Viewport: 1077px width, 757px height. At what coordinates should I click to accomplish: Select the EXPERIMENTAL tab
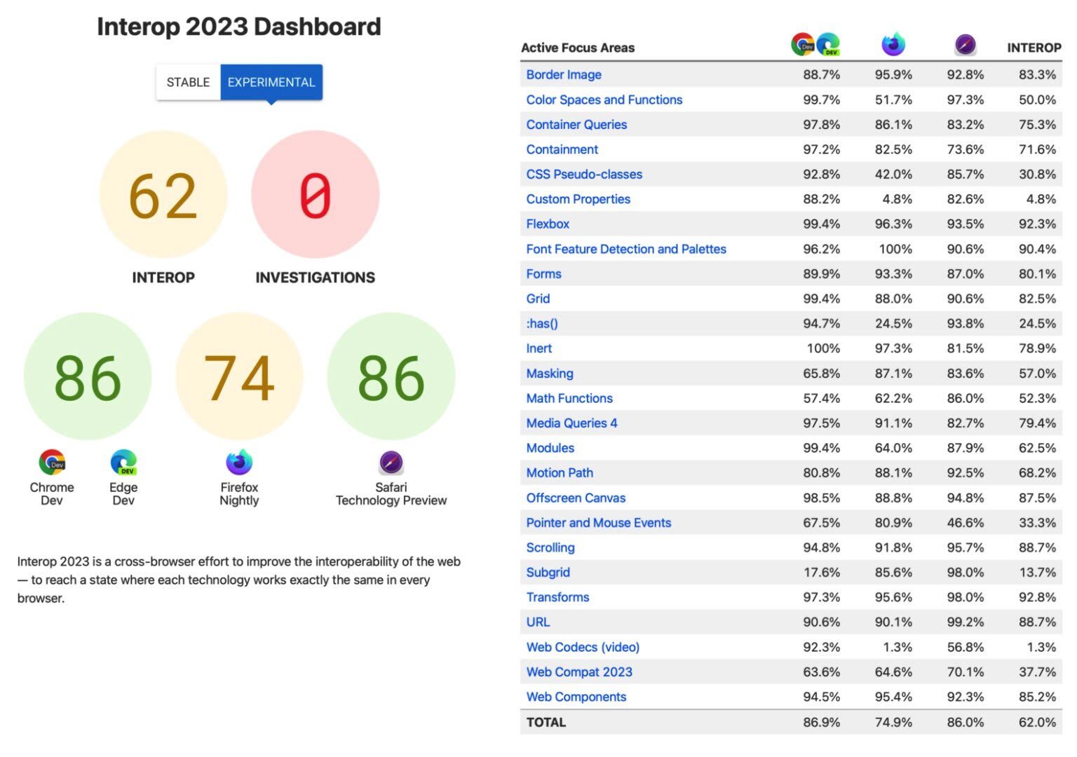271,82
